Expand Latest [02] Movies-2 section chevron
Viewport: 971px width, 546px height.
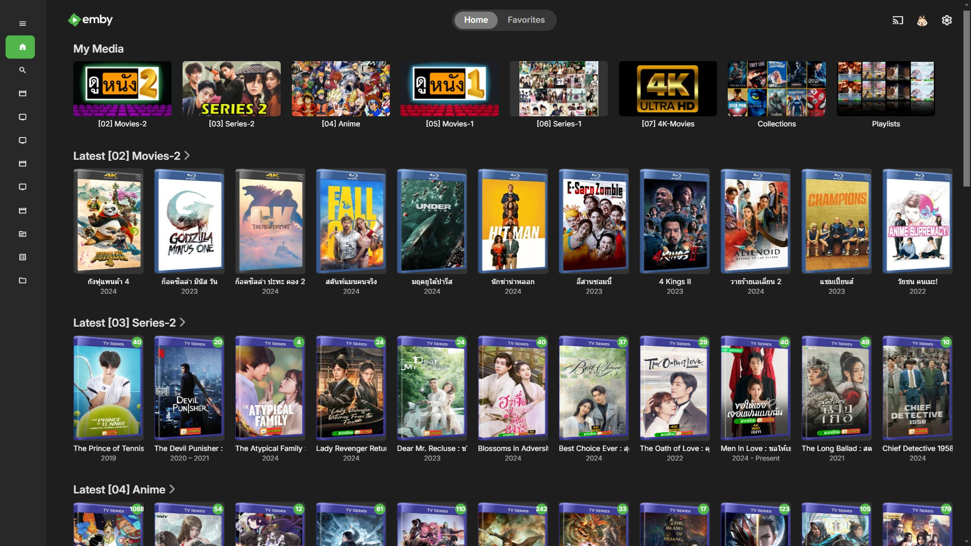(x=187, y=156)
